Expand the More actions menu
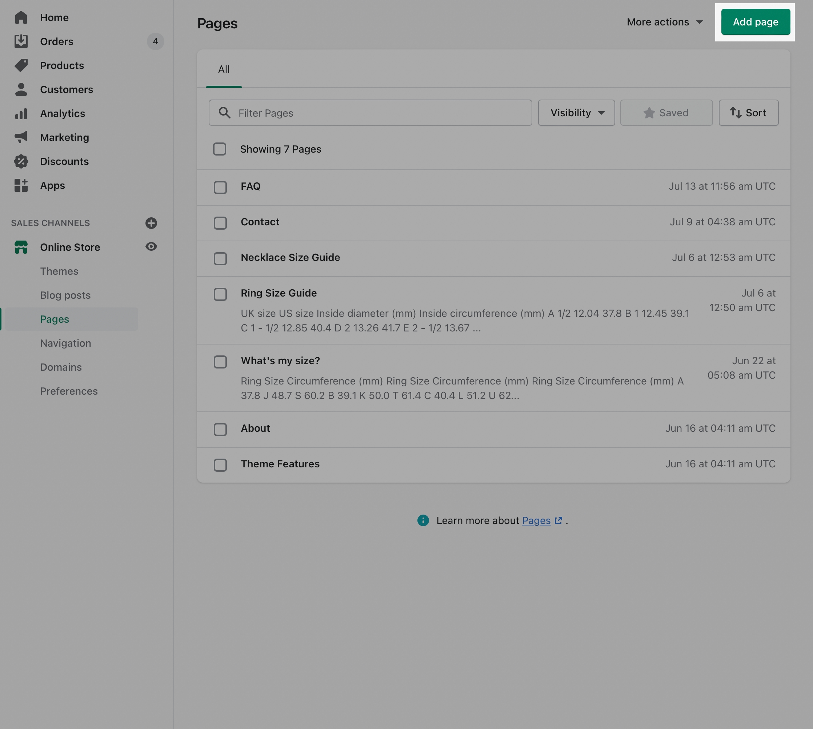The width and height of the screenshot is (813, 729). (664, 22)
